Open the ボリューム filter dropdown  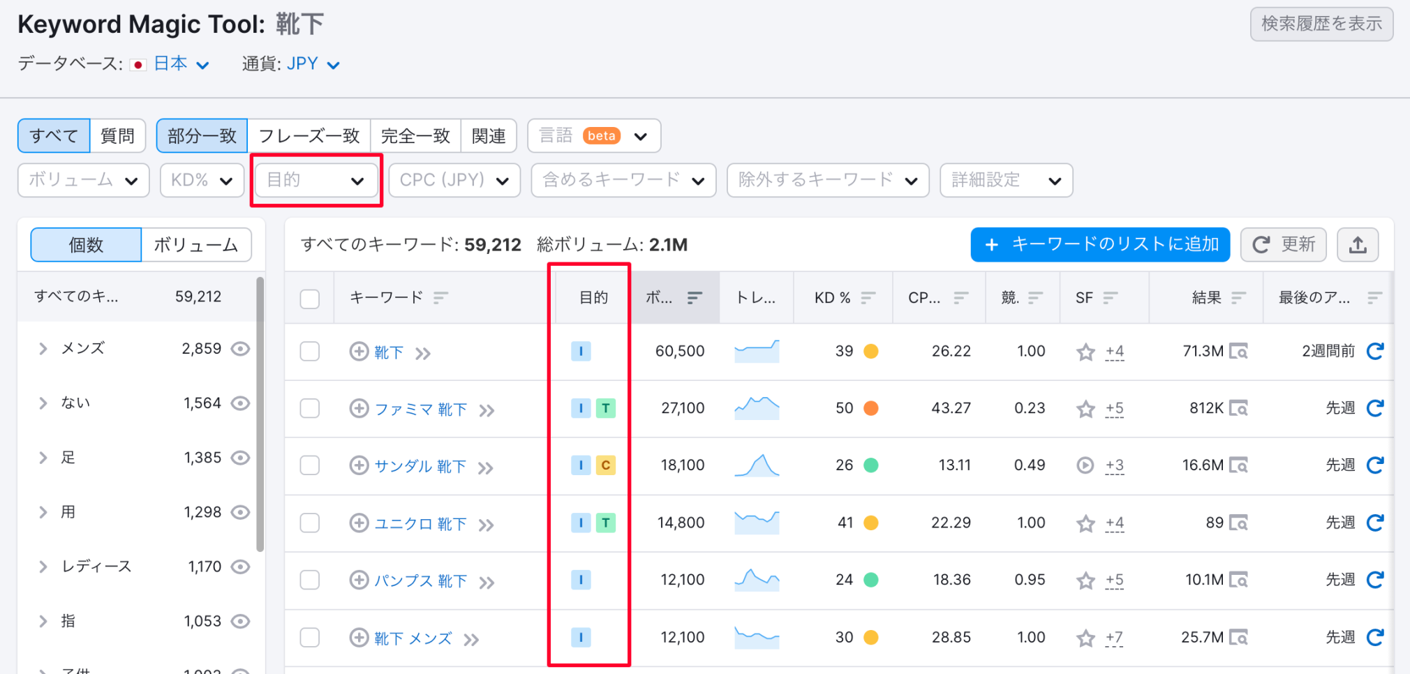click(x=84, y=180)
